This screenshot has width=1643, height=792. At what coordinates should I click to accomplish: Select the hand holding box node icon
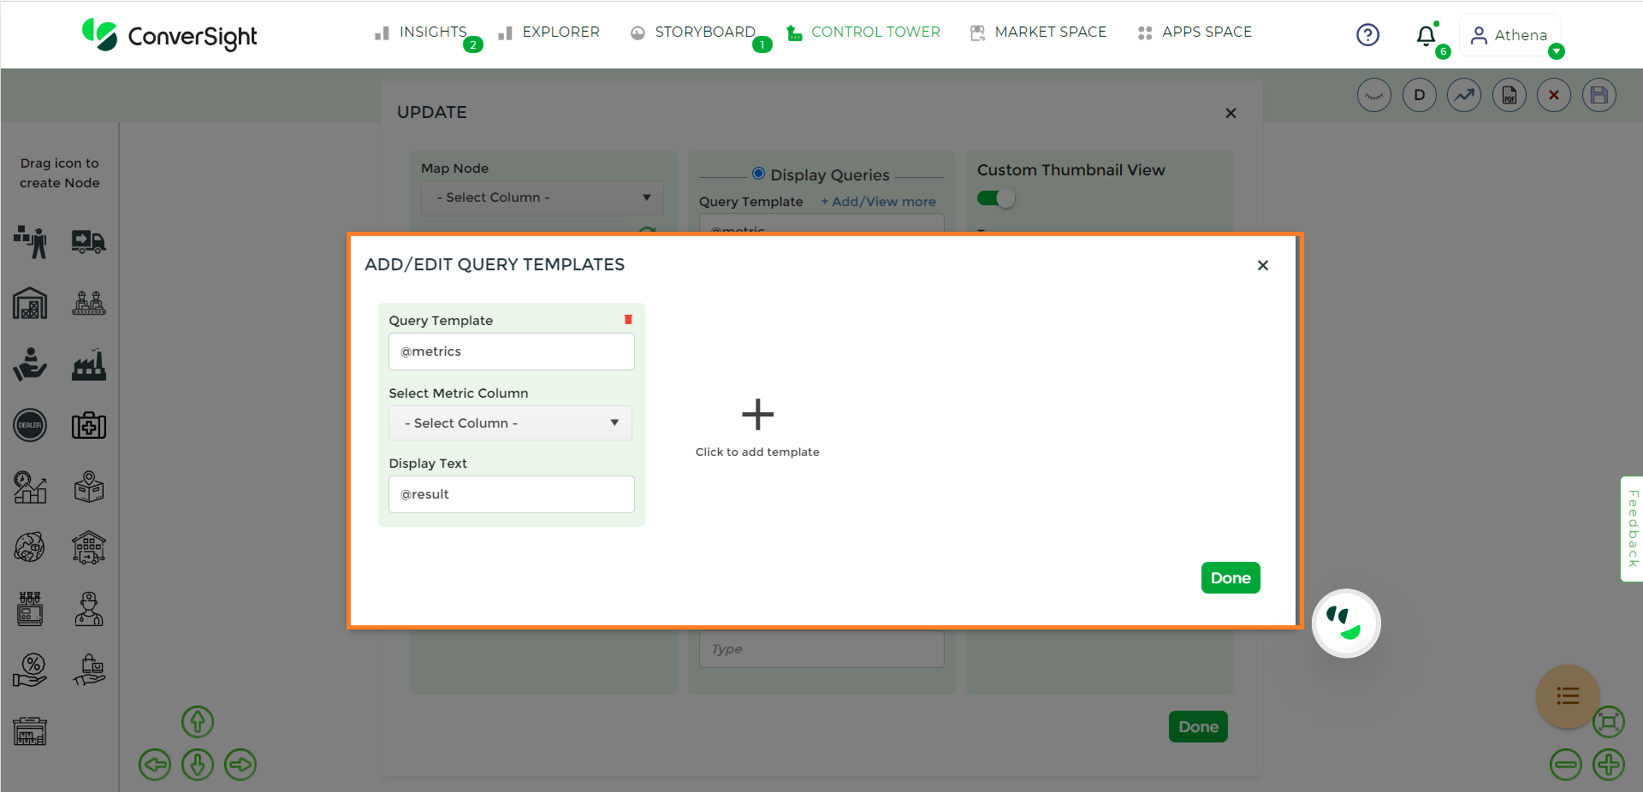tap(89, 670)
